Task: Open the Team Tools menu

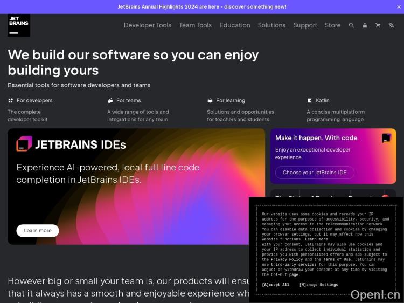Action: click(x=195, y=25)
